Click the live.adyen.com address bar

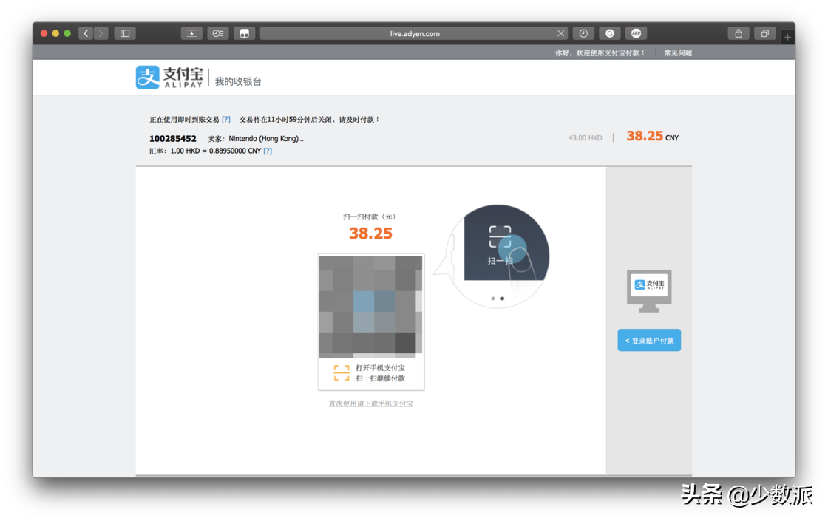click(x=414, y=33)
